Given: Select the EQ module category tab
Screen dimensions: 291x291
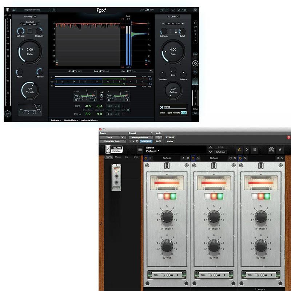Looking at the screenshot, I should pyautogui.click(x=127, y=157).
